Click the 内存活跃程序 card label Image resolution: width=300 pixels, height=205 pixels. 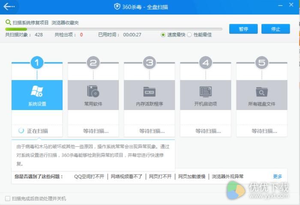(x=150, y=104)
